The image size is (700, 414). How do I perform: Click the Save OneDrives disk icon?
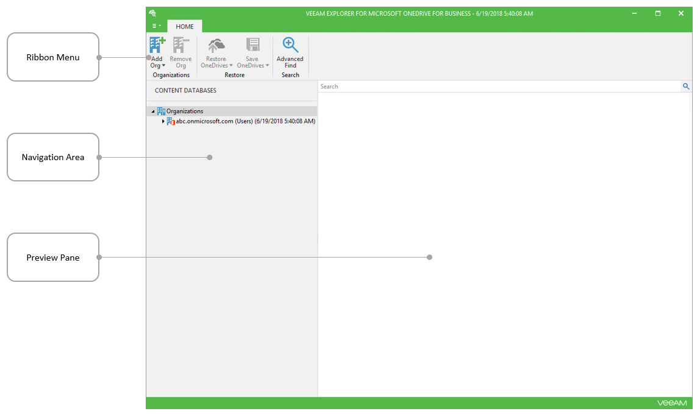pyautogui.click(x=252, y=44)
